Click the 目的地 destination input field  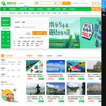(34, 27)
